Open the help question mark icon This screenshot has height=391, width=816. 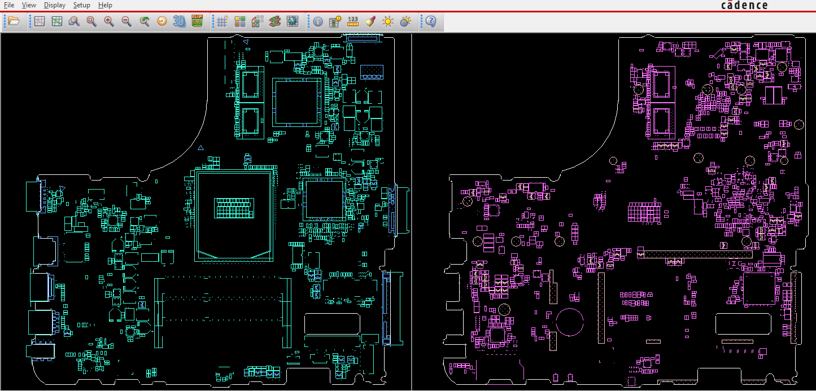430,21
